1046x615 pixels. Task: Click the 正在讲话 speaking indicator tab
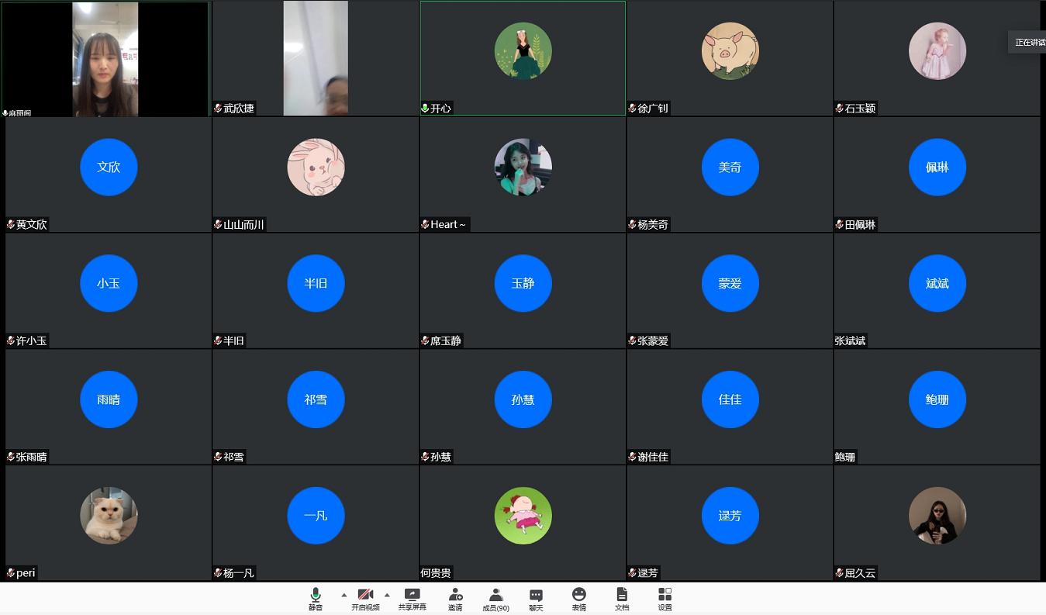pyautogui.click(x=1029, y=43)
